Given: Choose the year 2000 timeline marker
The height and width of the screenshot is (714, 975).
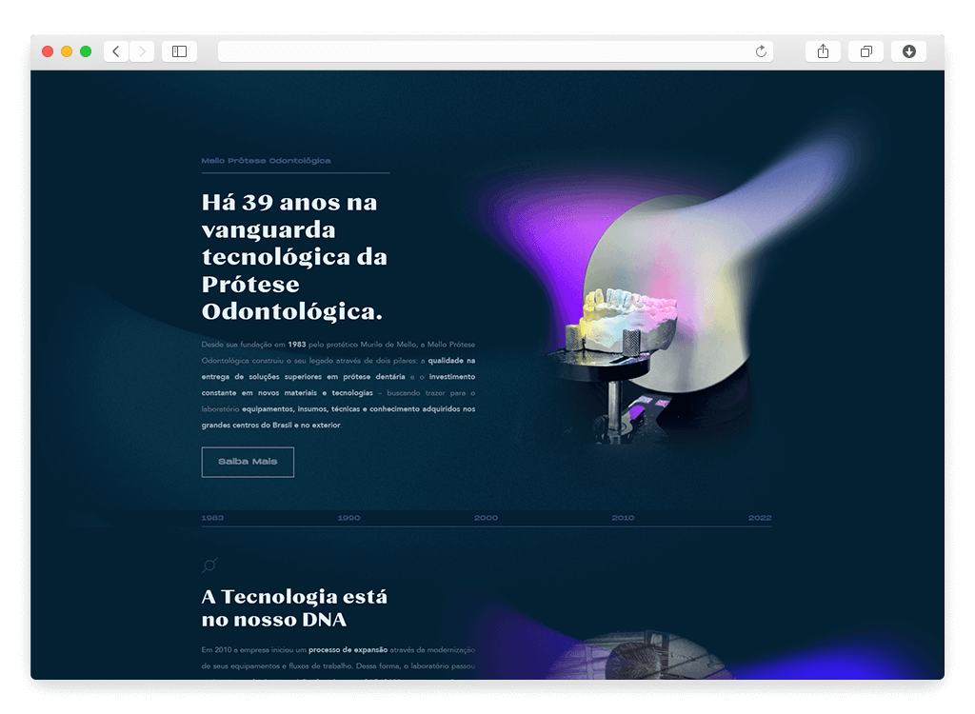Looking at the screenshot, I should click(486, 518).
